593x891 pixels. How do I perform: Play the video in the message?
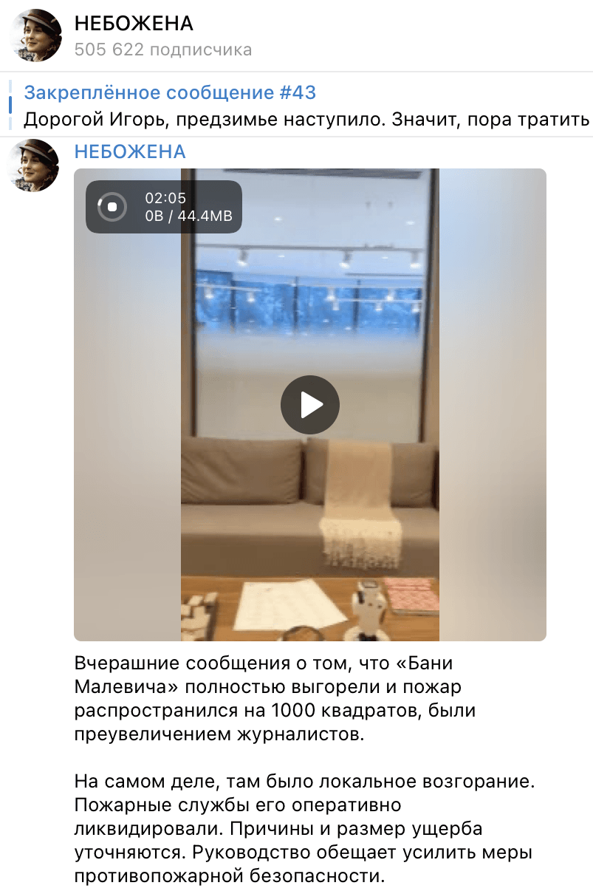tap(310, 405)
